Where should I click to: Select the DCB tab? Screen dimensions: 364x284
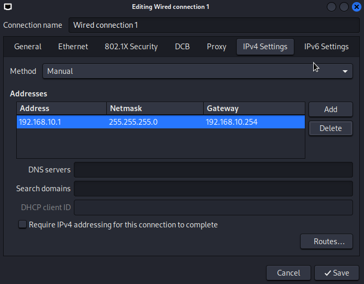click(x=182, y=47)
